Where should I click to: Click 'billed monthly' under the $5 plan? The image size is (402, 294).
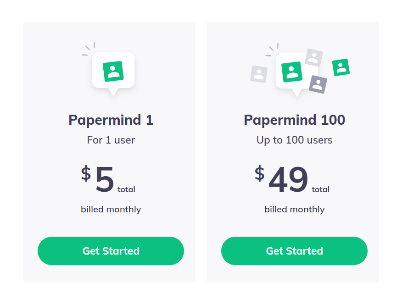pos(111,210)
